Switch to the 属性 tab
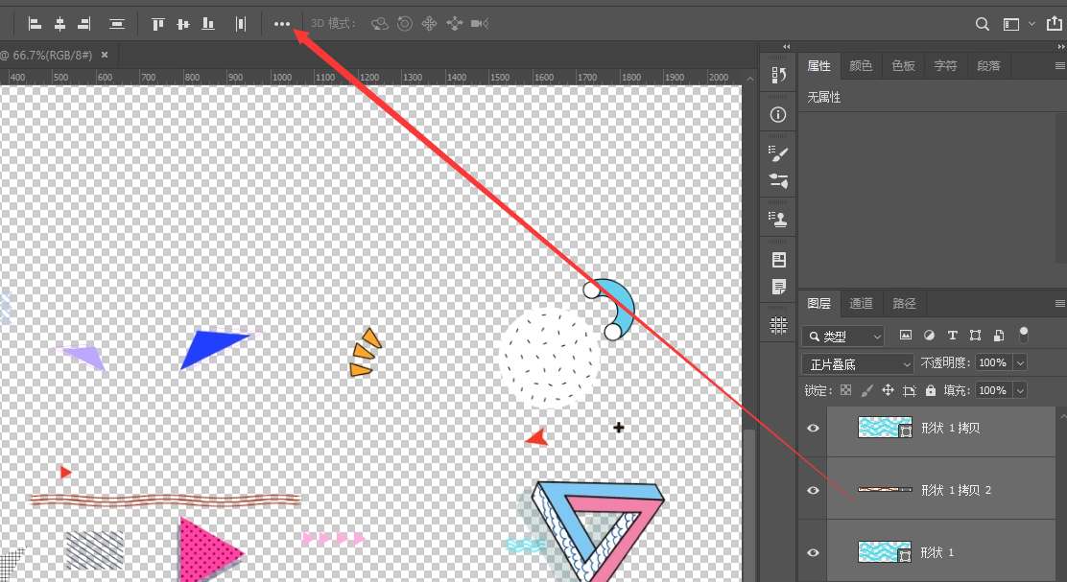Viewport: 1067px width, 582px height. [x=818, y=66]
